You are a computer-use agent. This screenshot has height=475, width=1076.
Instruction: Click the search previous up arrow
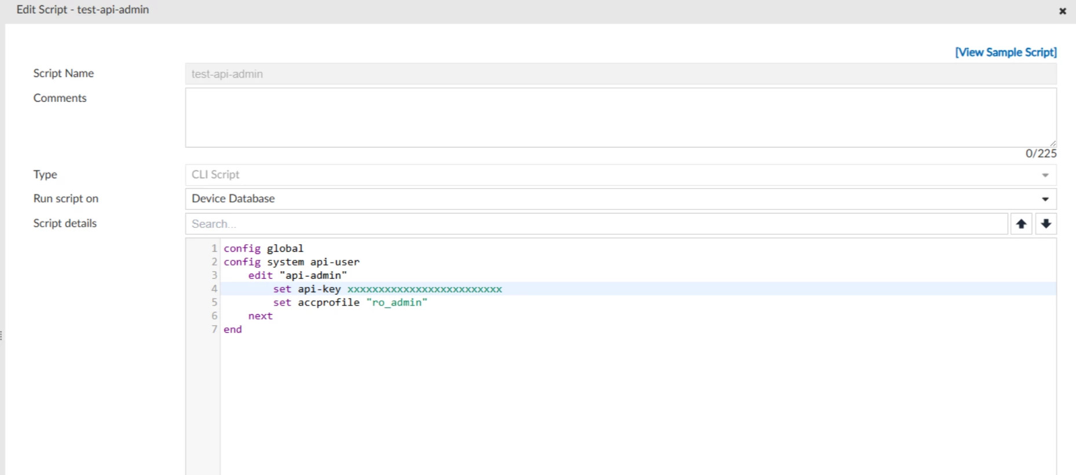pos(1021,224)
